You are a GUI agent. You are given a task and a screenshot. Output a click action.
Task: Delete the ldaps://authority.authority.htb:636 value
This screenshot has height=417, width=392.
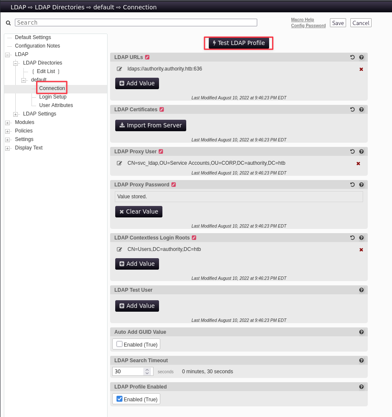pos(361,69)
